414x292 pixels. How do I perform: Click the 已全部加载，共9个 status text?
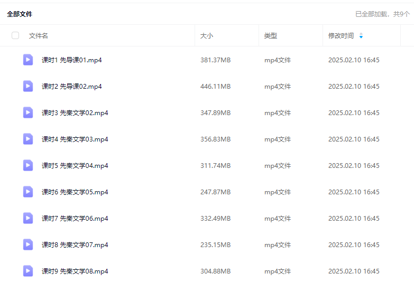[383, 14]
